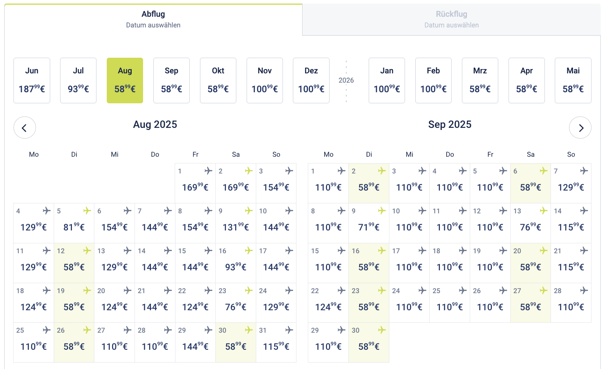
Task: Pick the Jan 2026 month tile
Action: 386,80
